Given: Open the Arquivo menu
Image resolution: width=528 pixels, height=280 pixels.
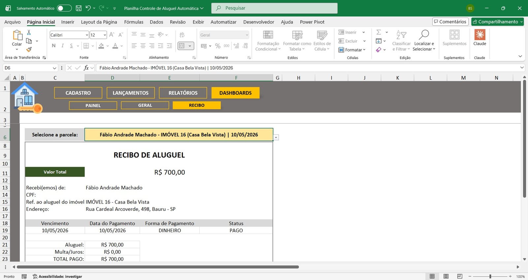Looking at the screenshot, I should tap(13, 22).
